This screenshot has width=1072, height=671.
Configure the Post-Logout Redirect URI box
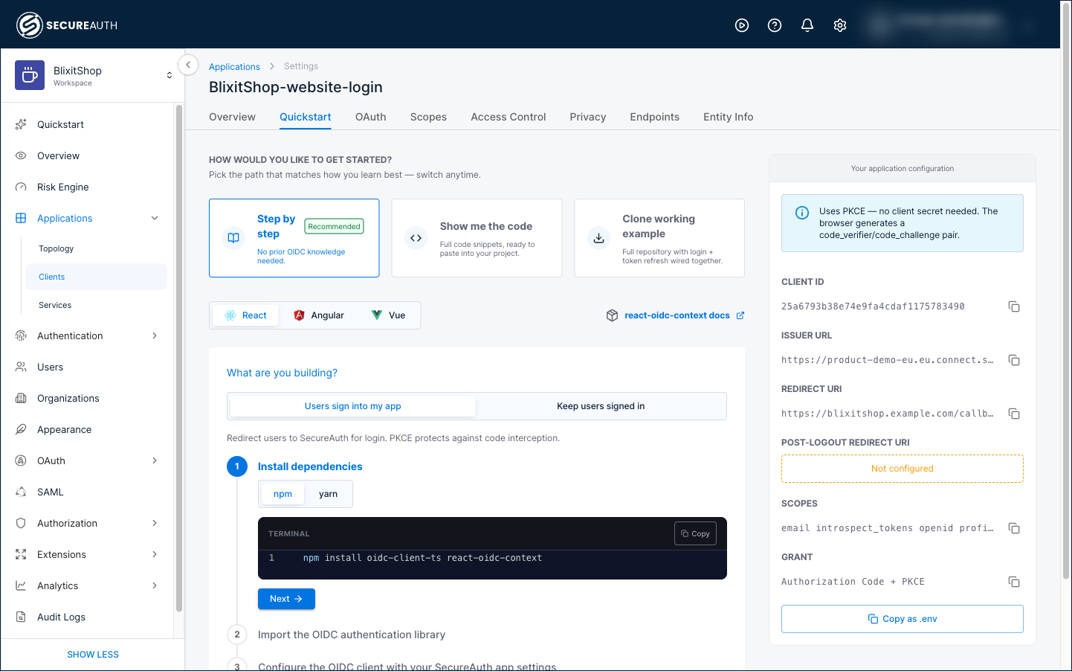point(903,469)
